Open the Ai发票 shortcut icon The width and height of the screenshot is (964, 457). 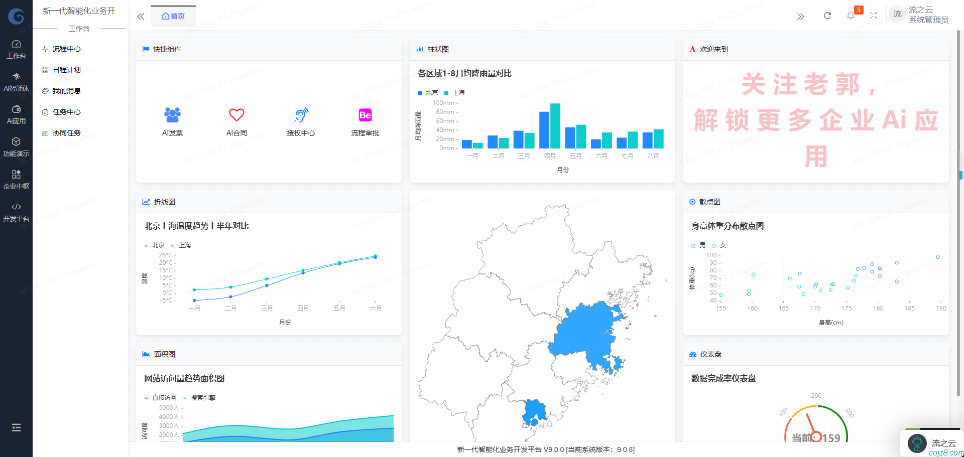coord(172,115)
